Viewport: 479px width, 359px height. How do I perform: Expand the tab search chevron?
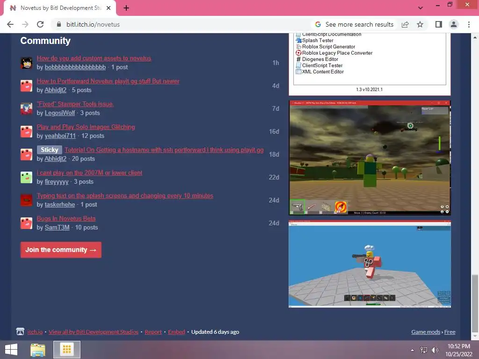tap(421, 8)
